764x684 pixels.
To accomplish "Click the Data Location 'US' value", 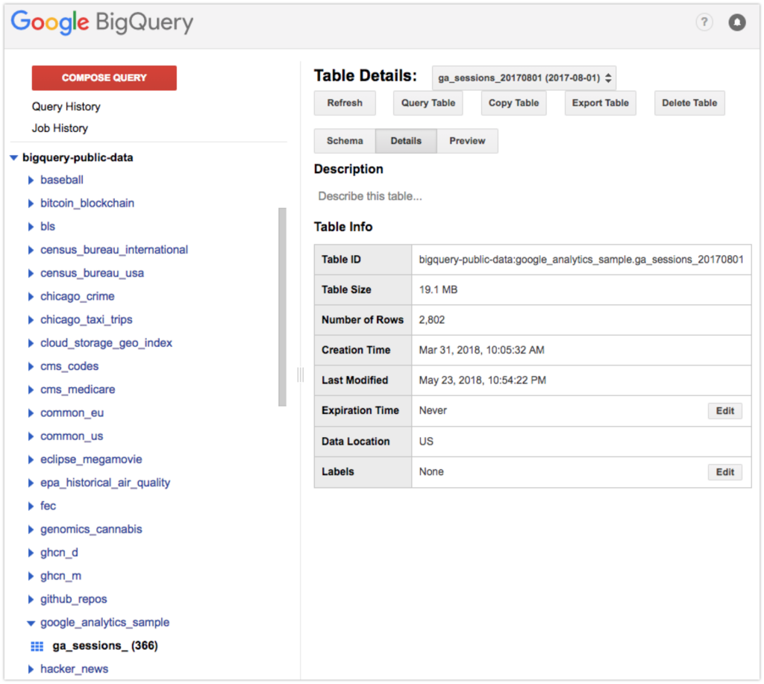I will (x=426, y=442).
